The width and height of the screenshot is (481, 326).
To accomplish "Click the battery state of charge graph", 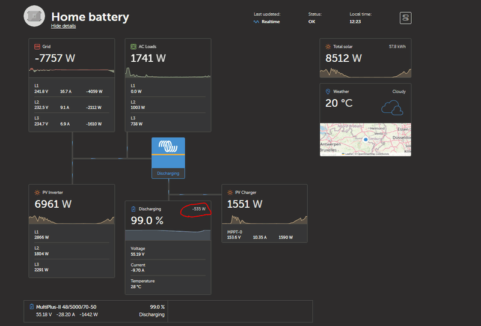I will coord(168,235).
